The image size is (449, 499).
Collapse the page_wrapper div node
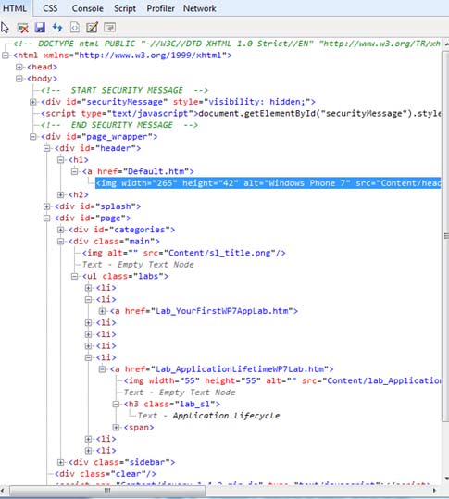[x=32, y=137]
